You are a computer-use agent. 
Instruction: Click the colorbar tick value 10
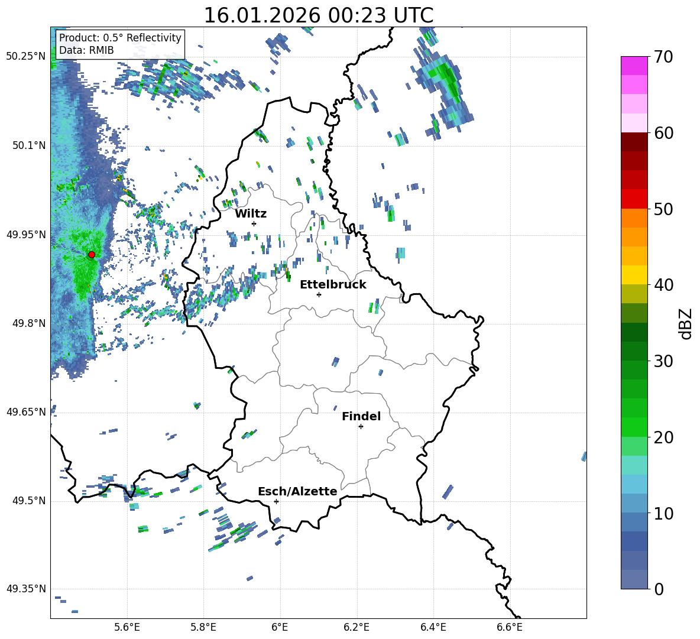coord(663,513)
